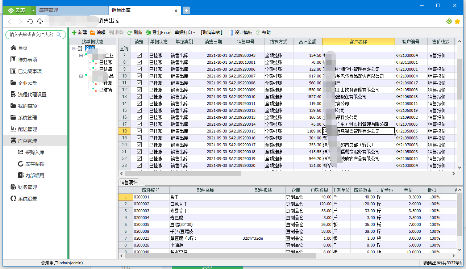Click the 编辑 toolbar button
The width and height of the screenshot is (466, 269).
[98, 33]
